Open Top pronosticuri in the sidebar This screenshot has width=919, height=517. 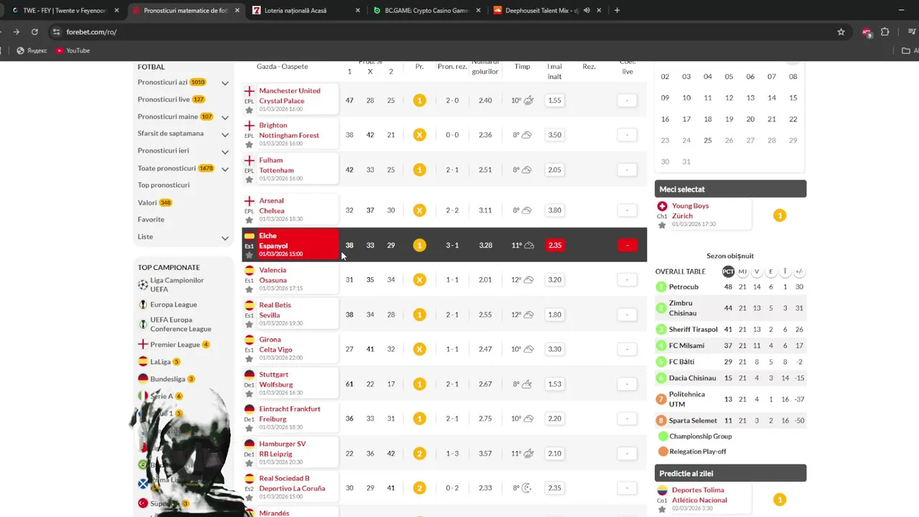coord(164,185)
